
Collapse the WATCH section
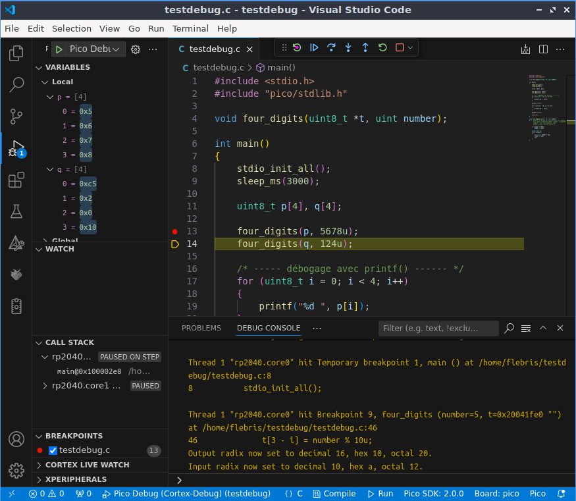[x=39, y=250]
